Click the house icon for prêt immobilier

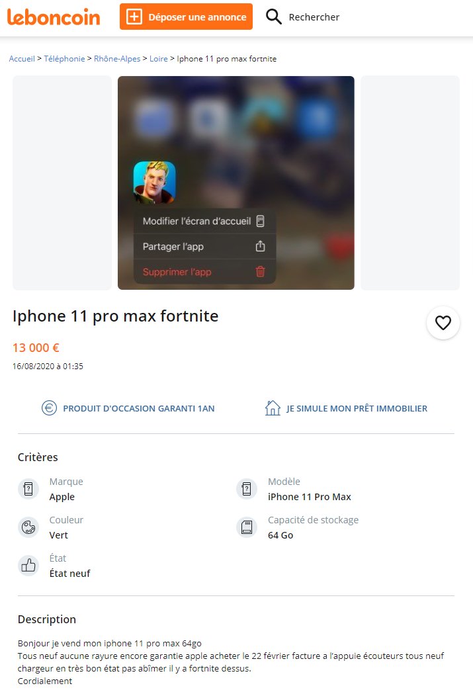coord(273,408)
